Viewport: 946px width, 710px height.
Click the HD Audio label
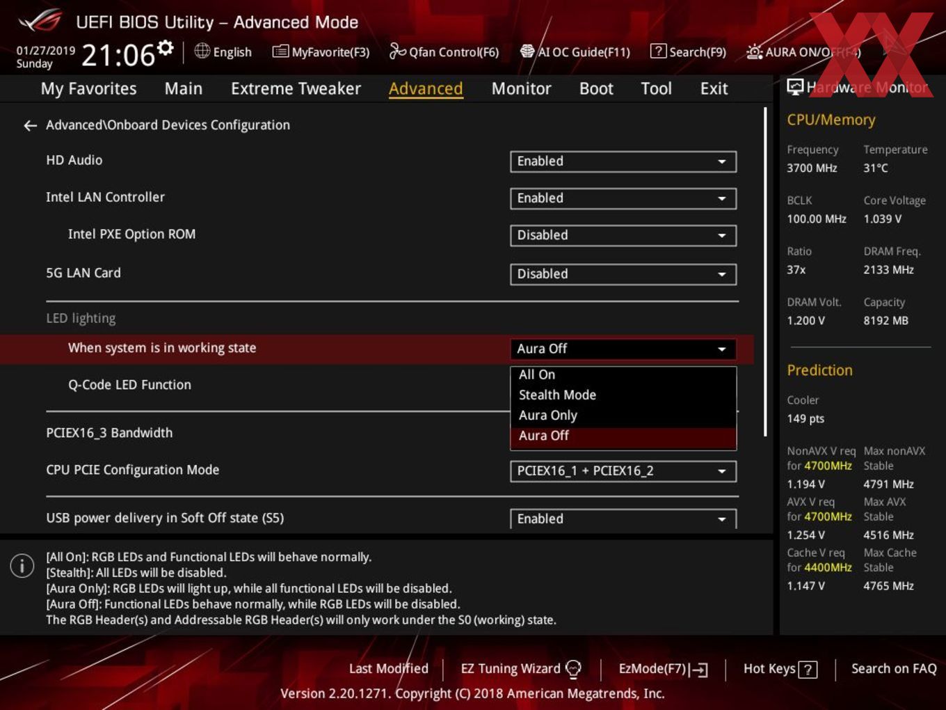click(x=74, y=160)
